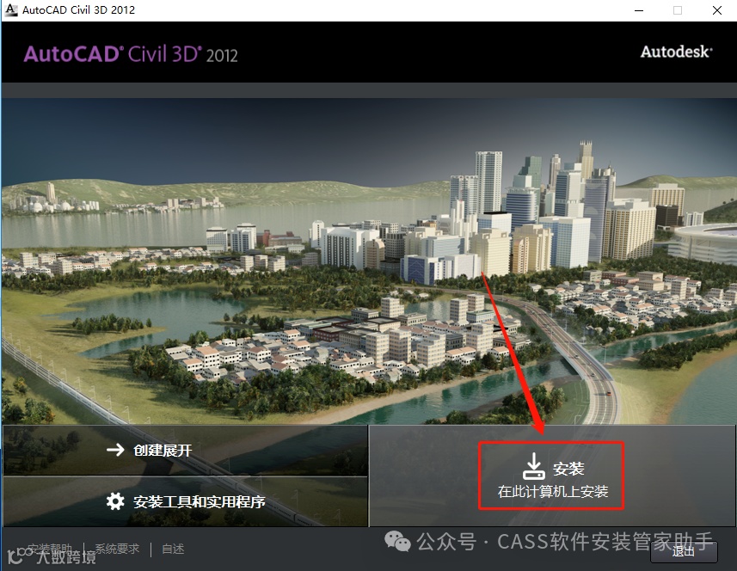Image resolution: width=737 pixels, height=571 pixels.
Task: Click the AutoCAD icon in the title bar
Action: [x=11, y=9]
